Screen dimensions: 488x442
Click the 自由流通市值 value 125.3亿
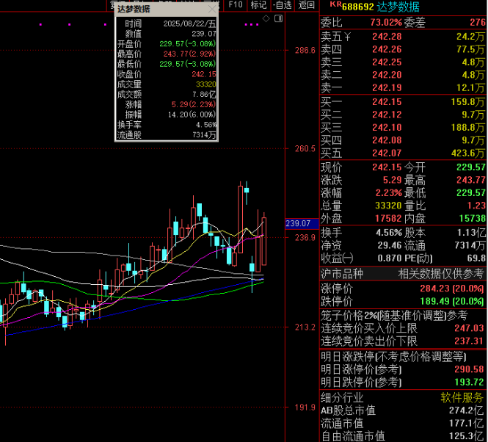pyautogui.click(x=466, y=436)
